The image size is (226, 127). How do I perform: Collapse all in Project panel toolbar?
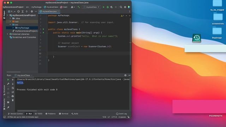[x=26, y=12]
